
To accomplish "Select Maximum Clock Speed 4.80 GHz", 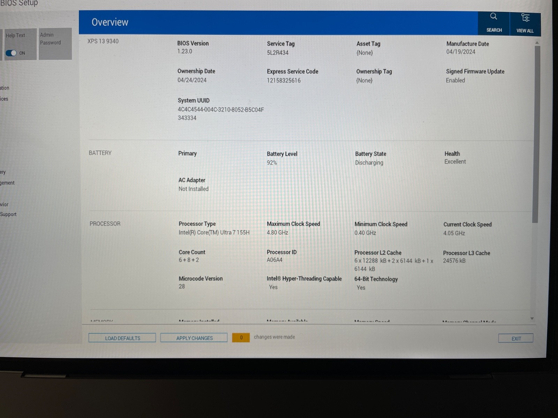I will 277,232.
